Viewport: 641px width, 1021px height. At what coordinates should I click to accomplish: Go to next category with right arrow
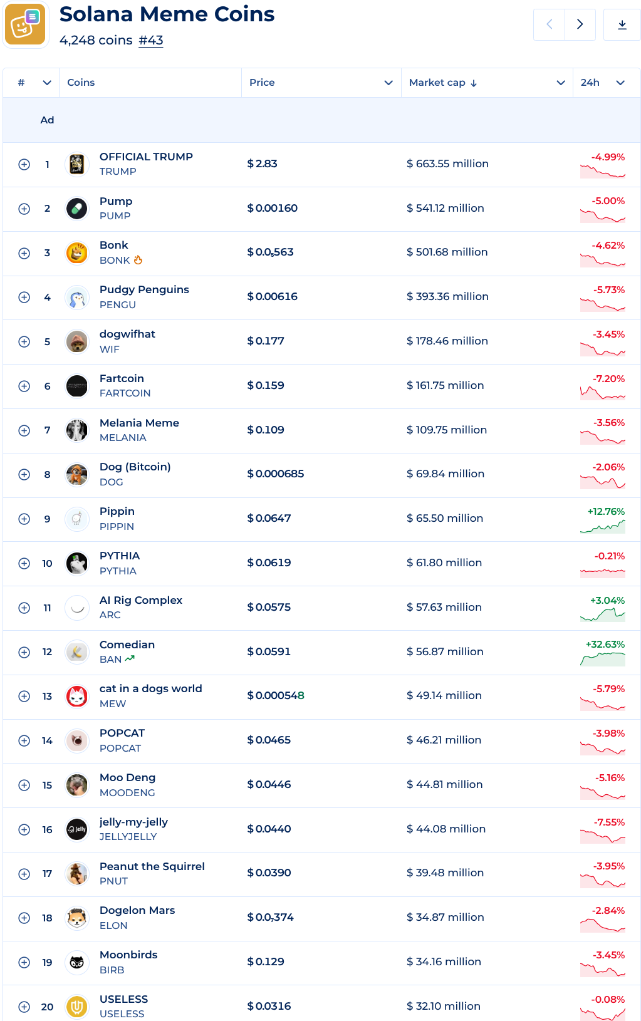[580, 24]
